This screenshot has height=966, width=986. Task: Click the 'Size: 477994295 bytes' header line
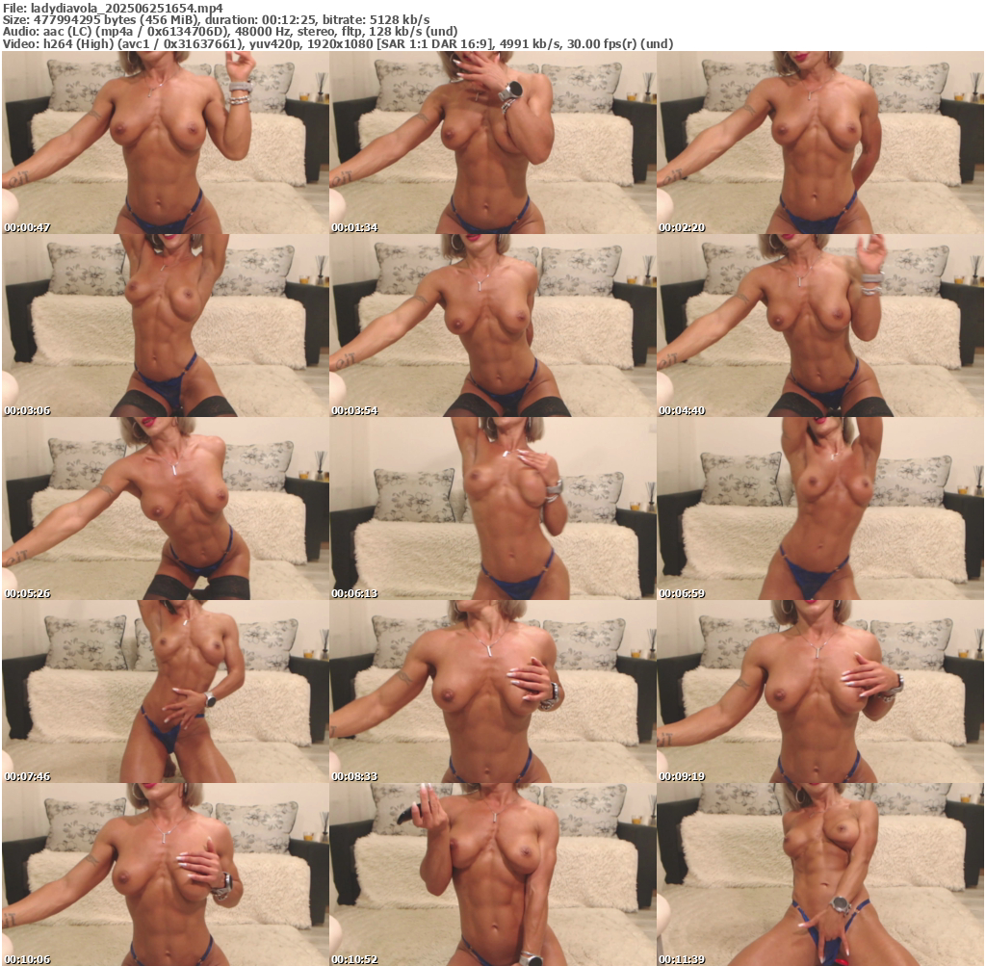pos(217,19)
